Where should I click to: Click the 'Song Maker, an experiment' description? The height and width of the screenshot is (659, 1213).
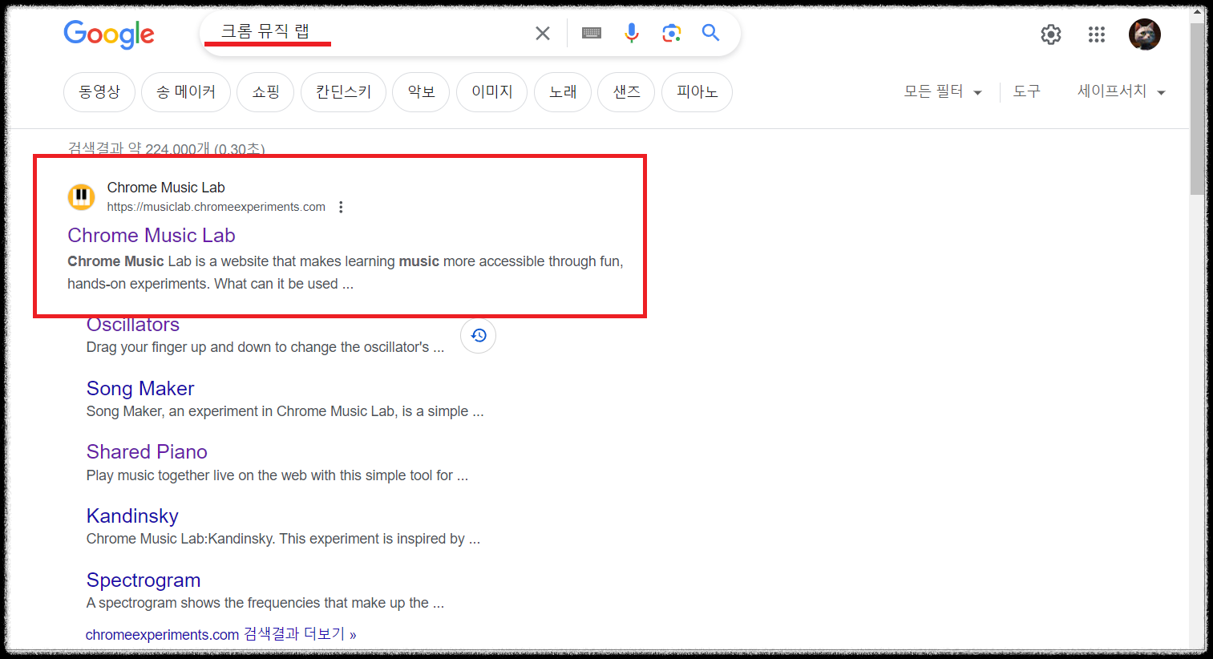click(x=285, y=411)
